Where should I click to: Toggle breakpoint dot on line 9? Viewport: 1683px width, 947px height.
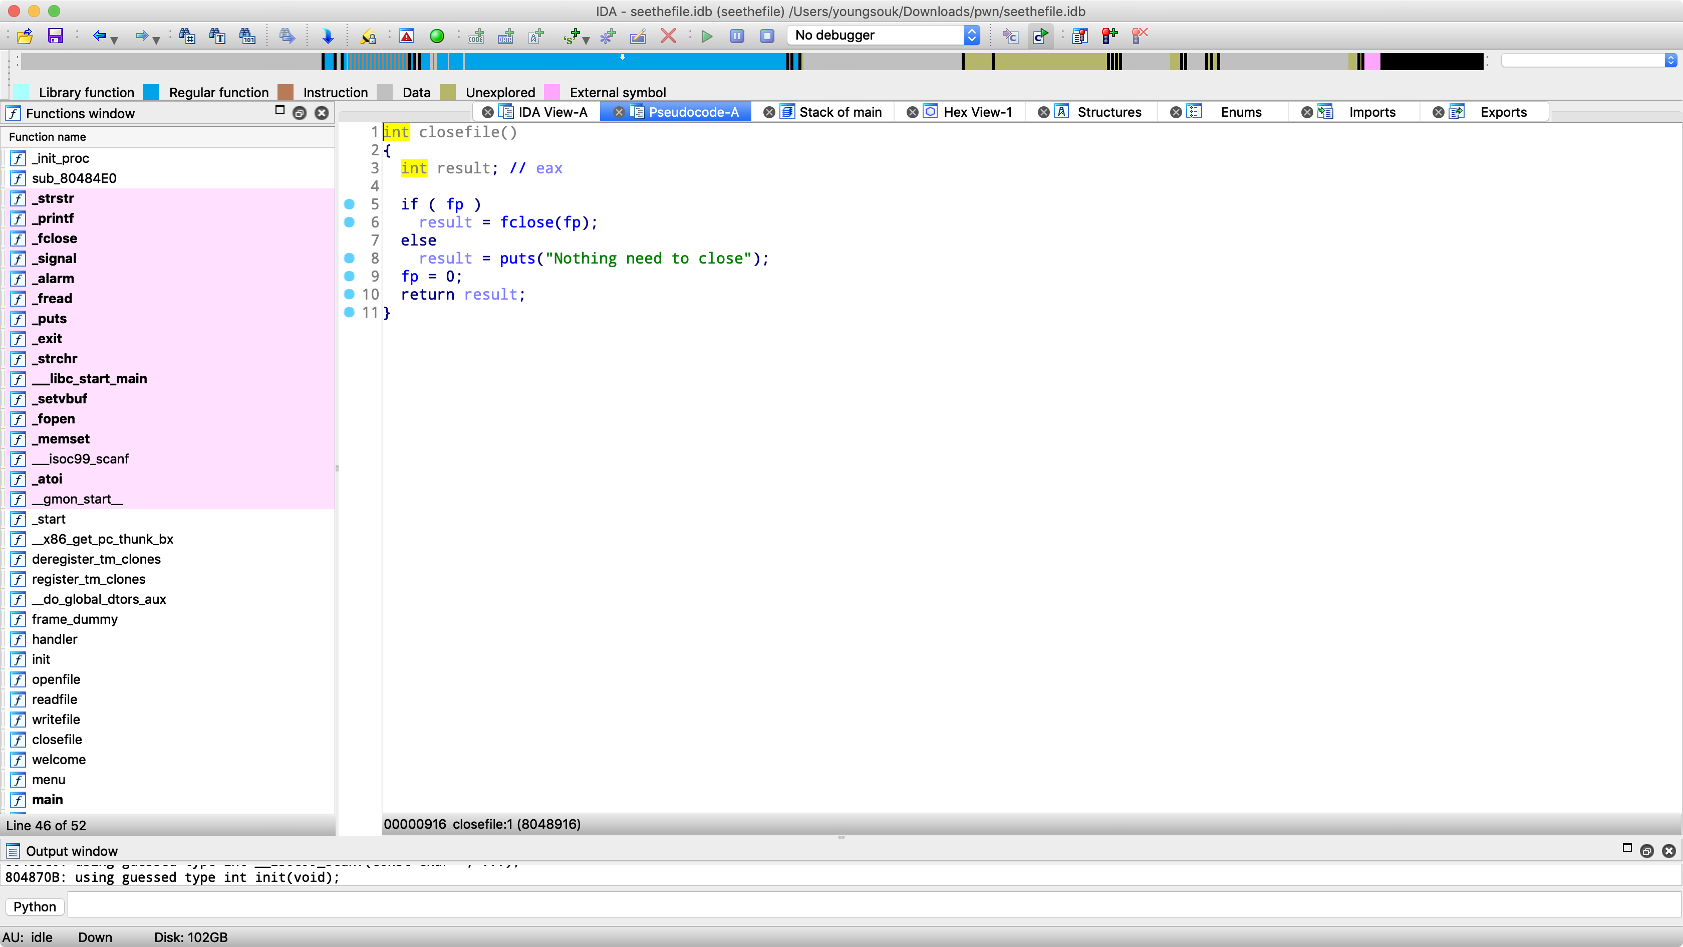[x=349, y=277]
